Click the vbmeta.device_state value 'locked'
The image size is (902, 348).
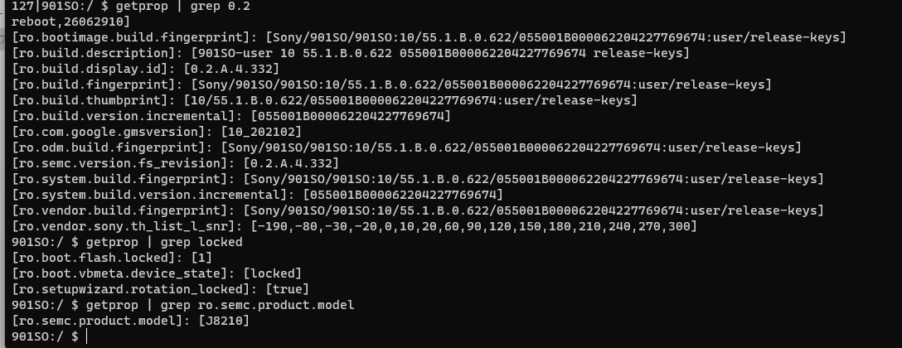click(273, 273)
